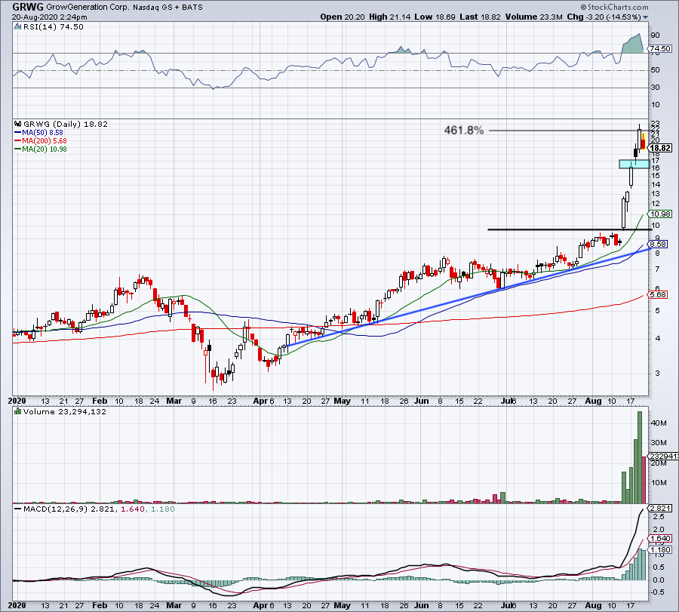Click the -0.5 MACD axis label
The height and width of the screenshot is (612, 679).
pyautogui.click(x=657, y=592)
